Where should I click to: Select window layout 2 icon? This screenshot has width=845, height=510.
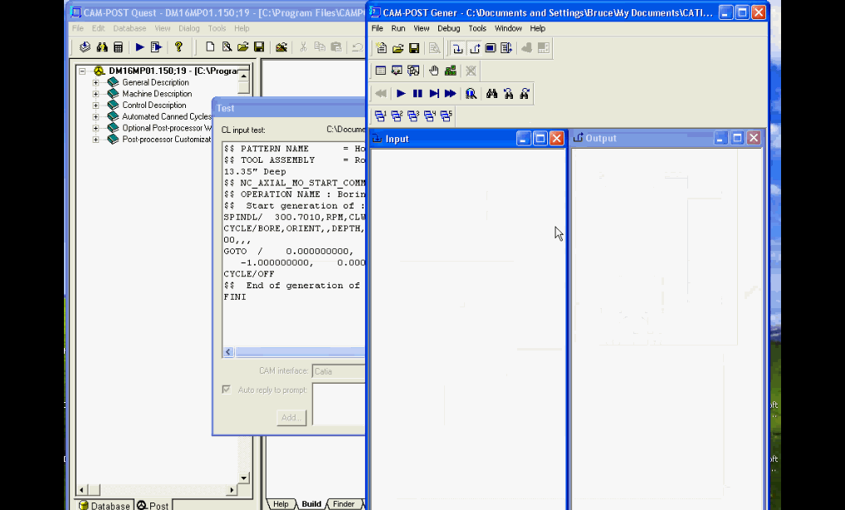click(x=397, y=115)
